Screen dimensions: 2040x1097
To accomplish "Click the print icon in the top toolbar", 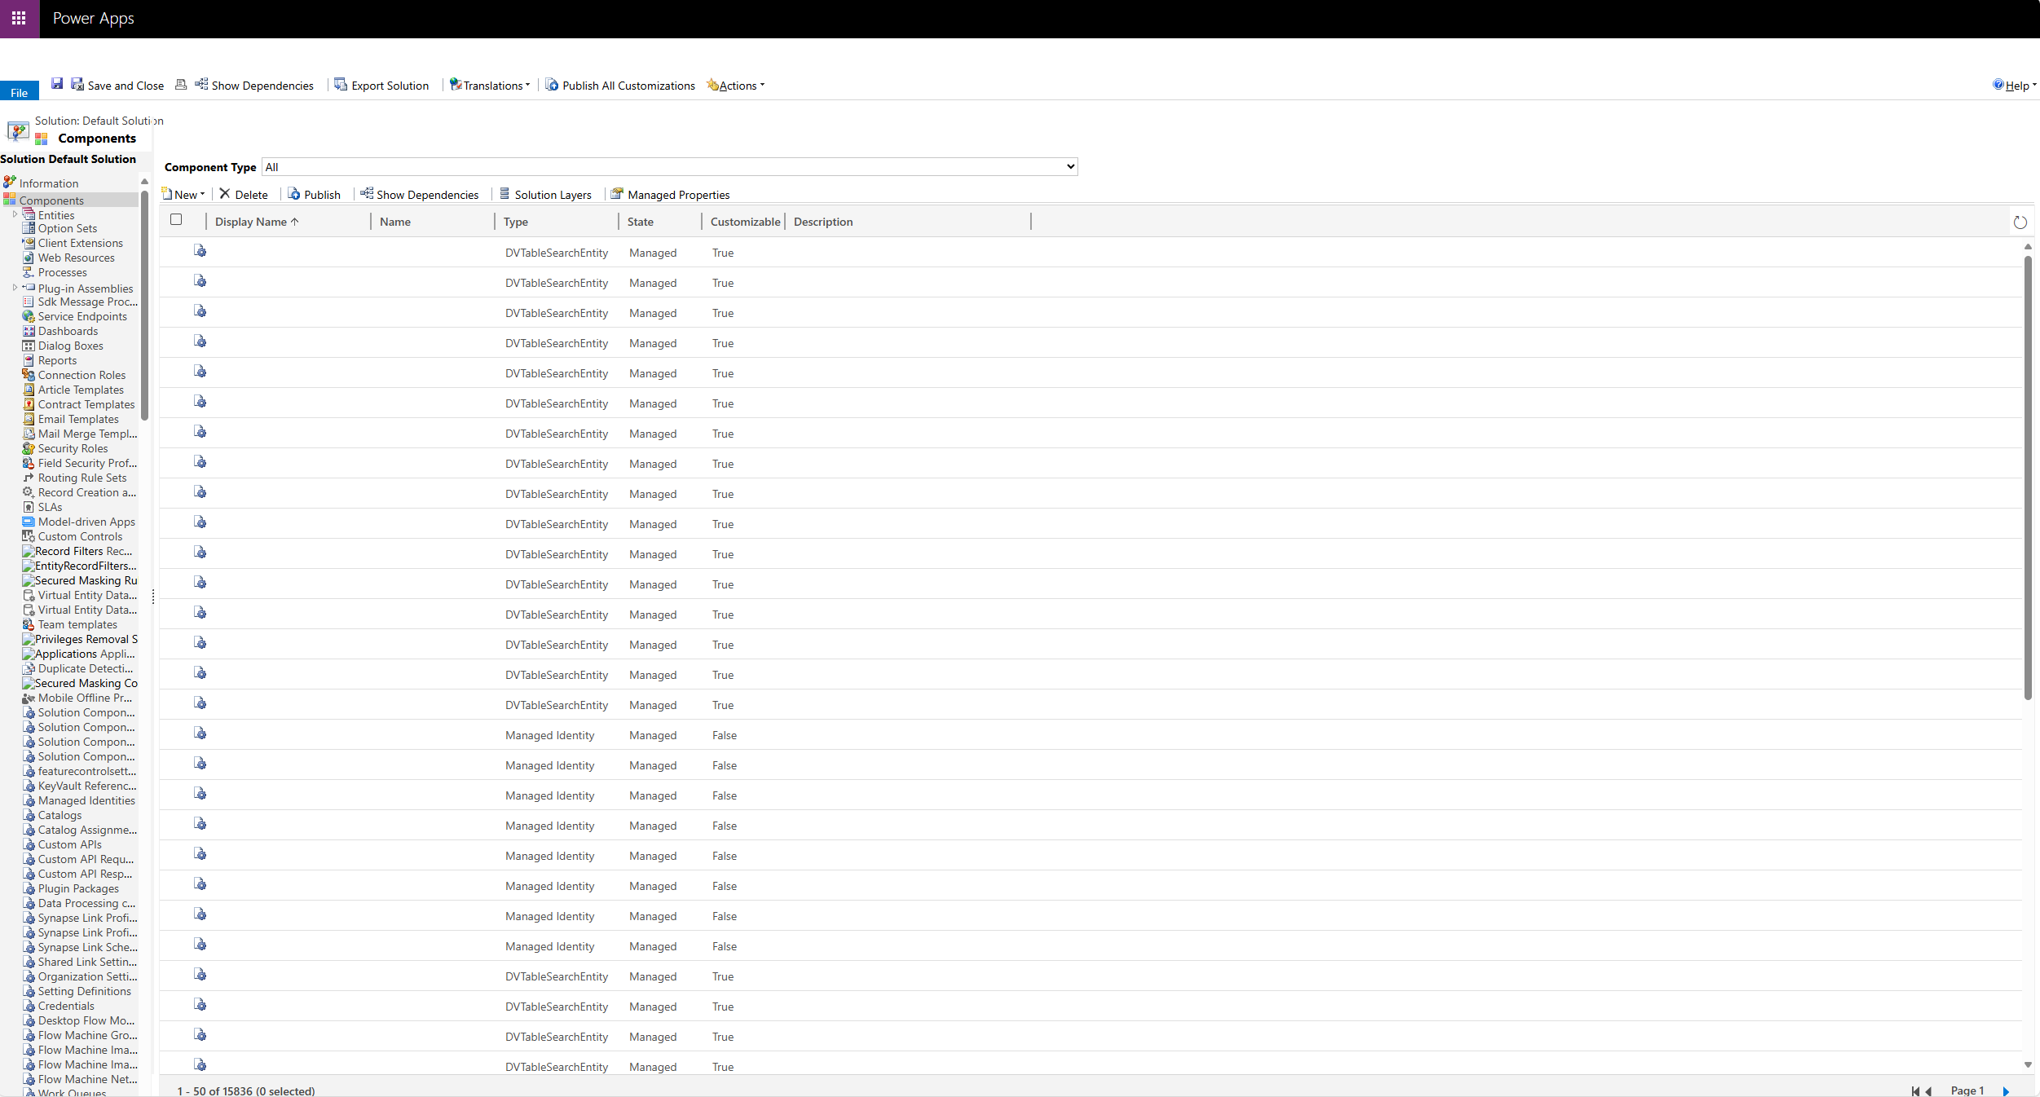I will click(x=181, y=85).
